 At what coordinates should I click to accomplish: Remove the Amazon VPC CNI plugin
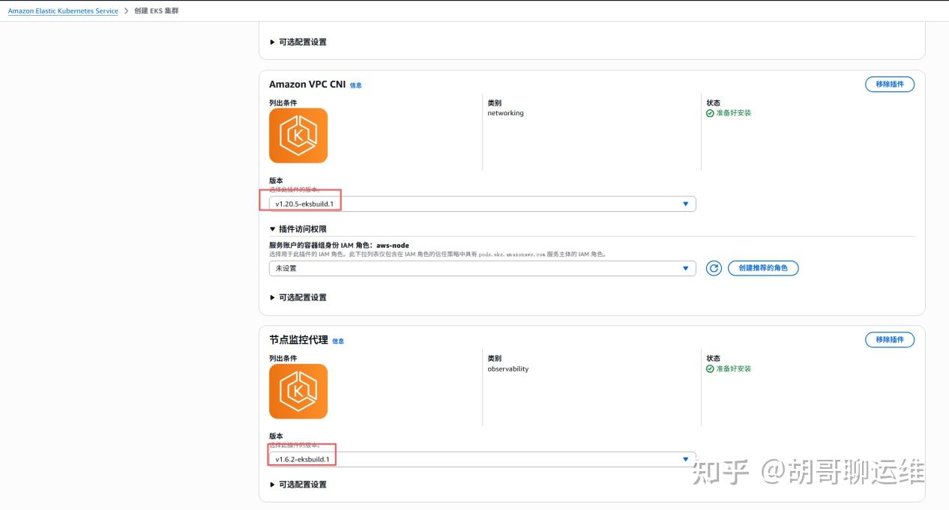(890, 84)
